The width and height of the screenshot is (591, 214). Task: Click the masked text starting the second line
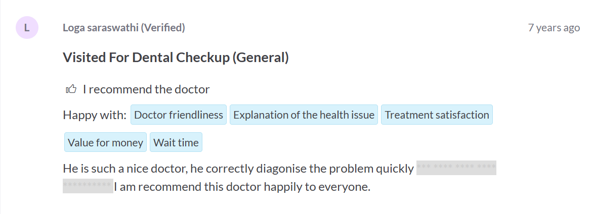tap(88, 186)
